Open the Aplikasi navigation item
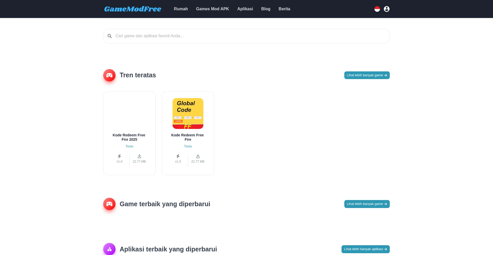Viewport: 493px width, 255px height. tap(245, 9)
